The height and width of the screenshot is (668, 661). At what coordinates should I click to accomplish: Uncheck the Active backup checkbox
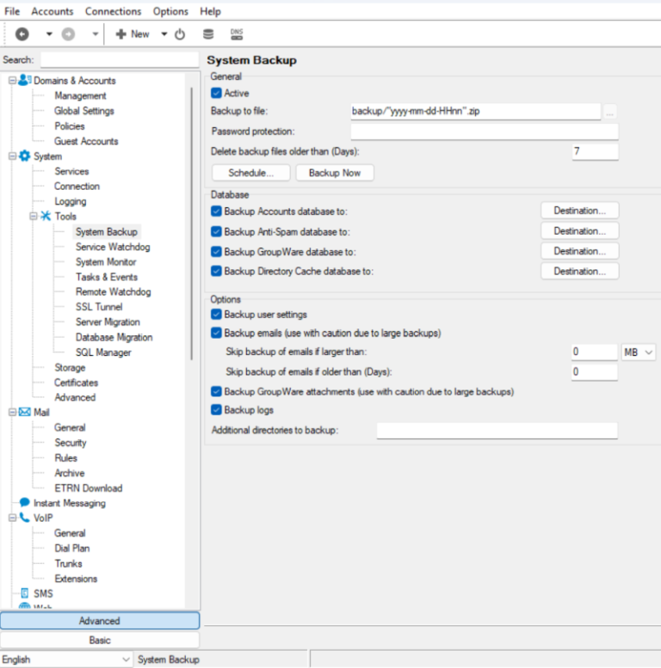216,93
